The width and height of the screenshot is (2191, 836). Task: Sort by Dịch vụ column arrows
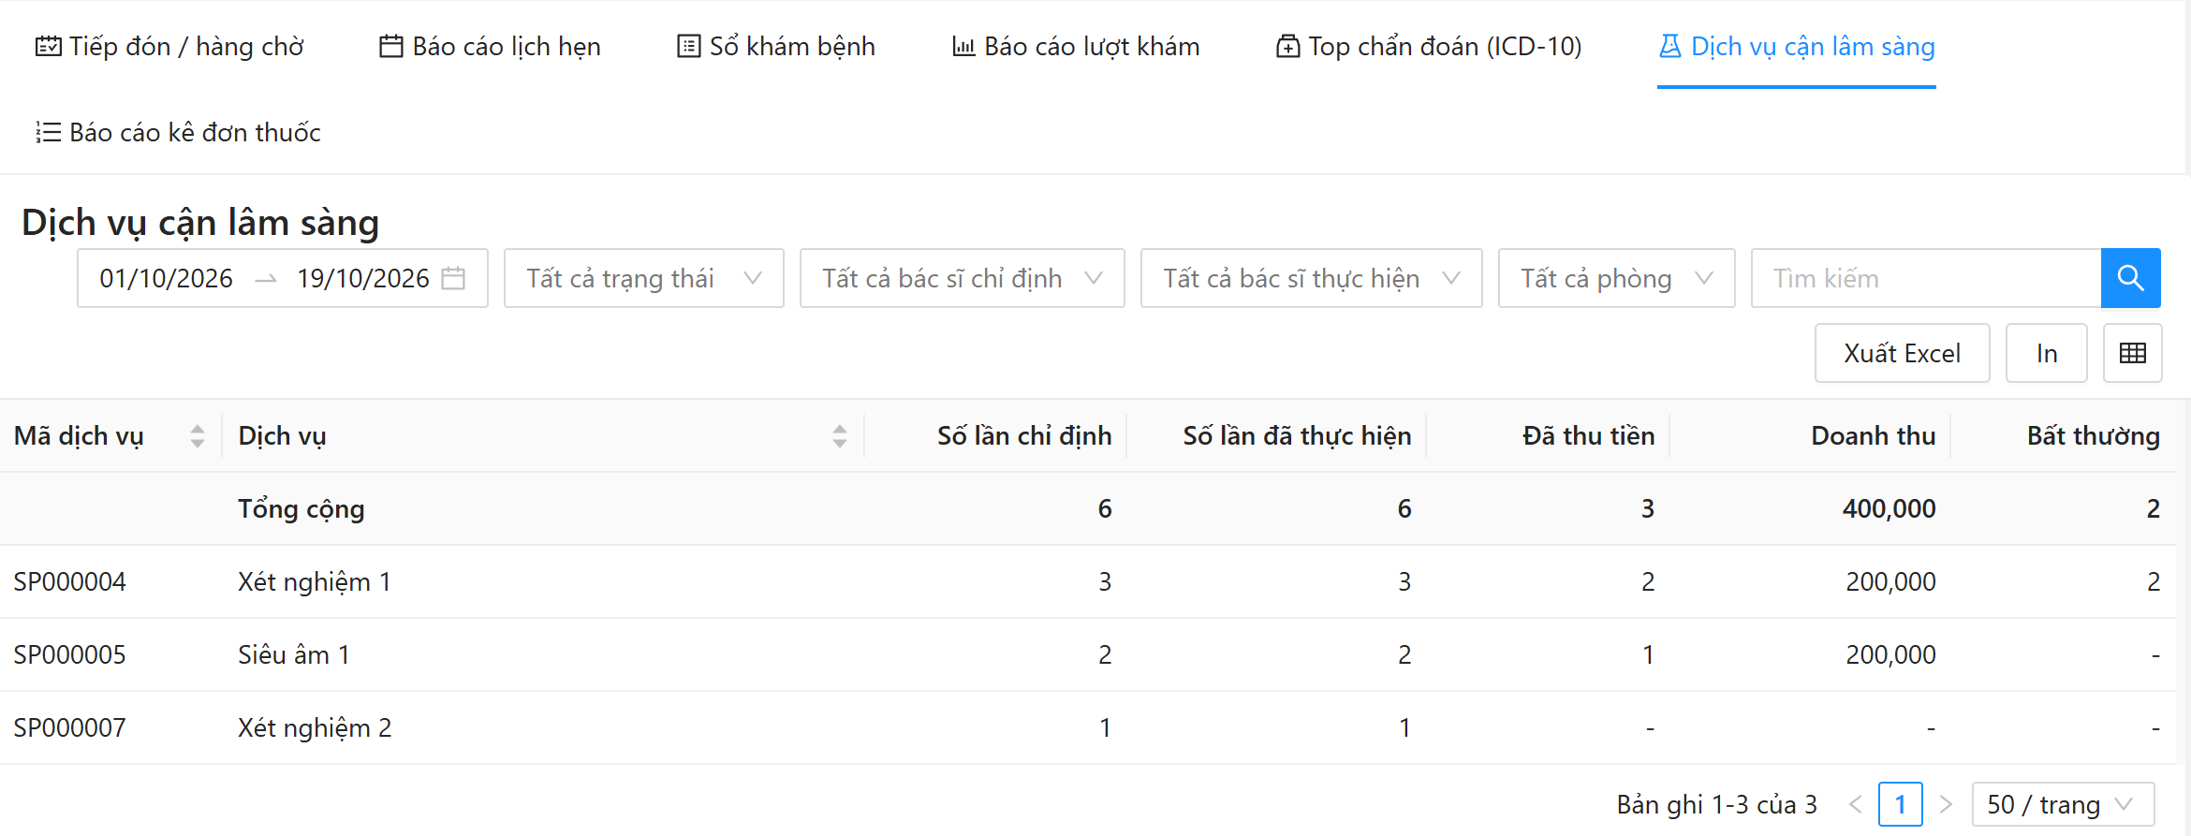click(x=840, y=436)
